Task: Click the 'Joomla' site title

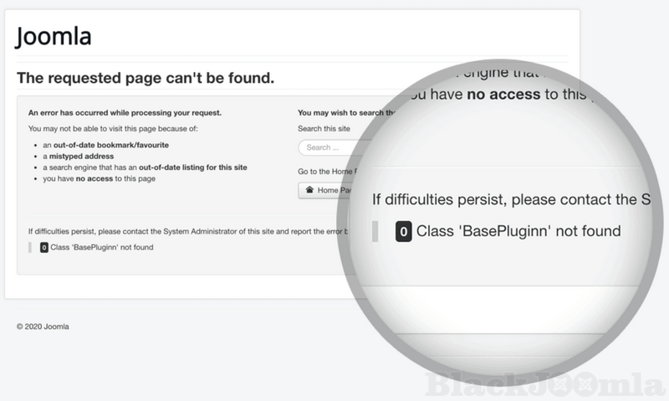Action: [54, 37]
